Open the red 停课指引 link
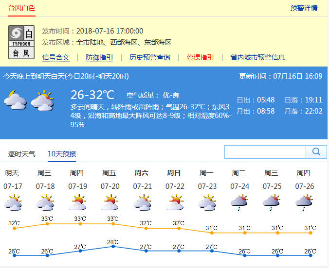This screenshot has width=329, height=268. (200, 57)
